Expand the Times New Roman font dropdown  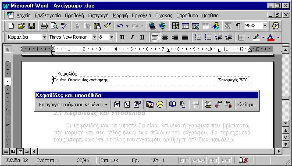[x=94, y=37]
